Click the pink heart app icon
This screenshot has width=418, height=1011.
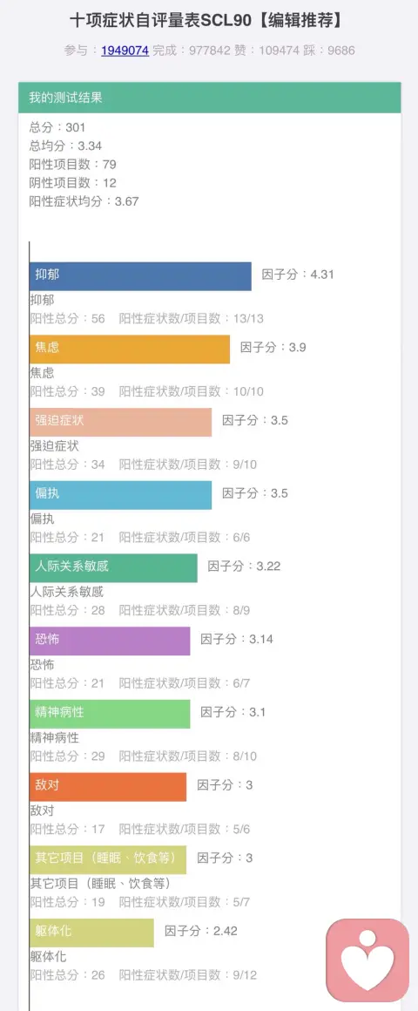367,960
